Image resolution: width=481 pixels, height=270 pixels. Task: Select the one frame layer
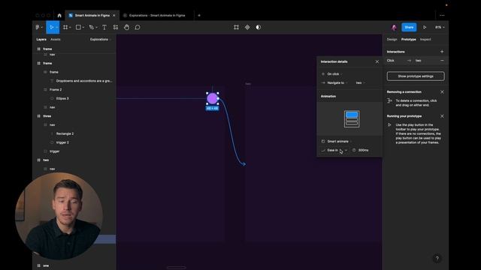(x=46, y=265)
